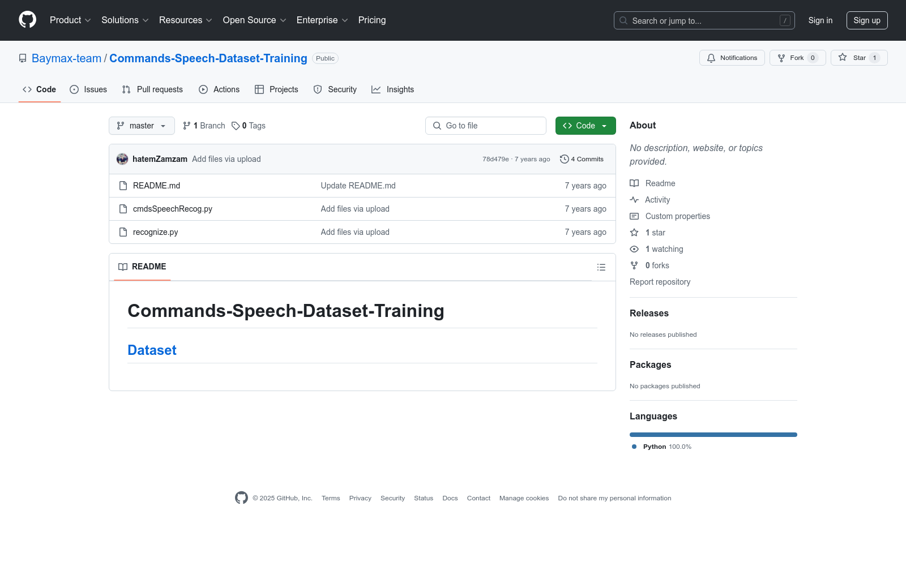Switch to the Issues tab
This screenshot has width=906, height=566.
[x=88, y=89]
